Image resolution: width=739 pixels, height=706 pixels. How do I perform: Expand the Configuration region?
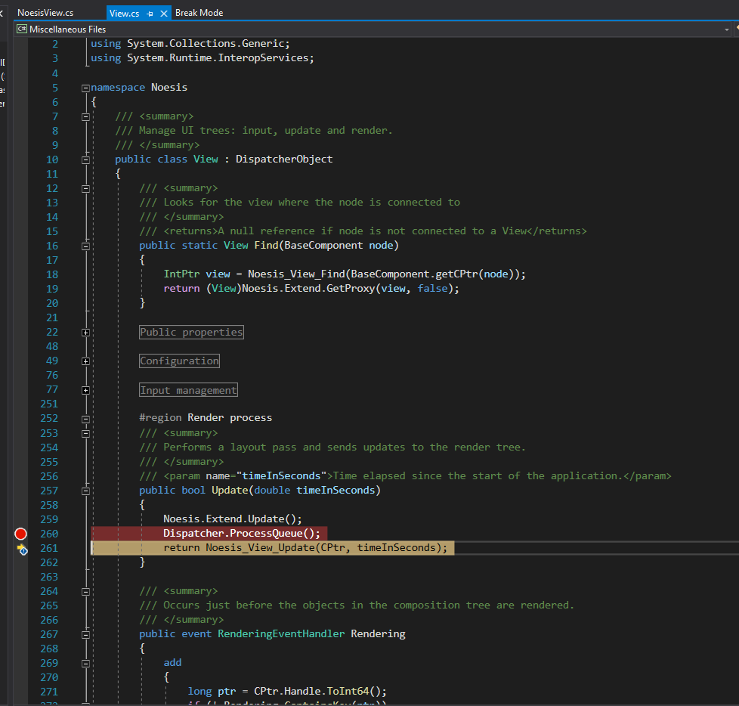[86, 361]
